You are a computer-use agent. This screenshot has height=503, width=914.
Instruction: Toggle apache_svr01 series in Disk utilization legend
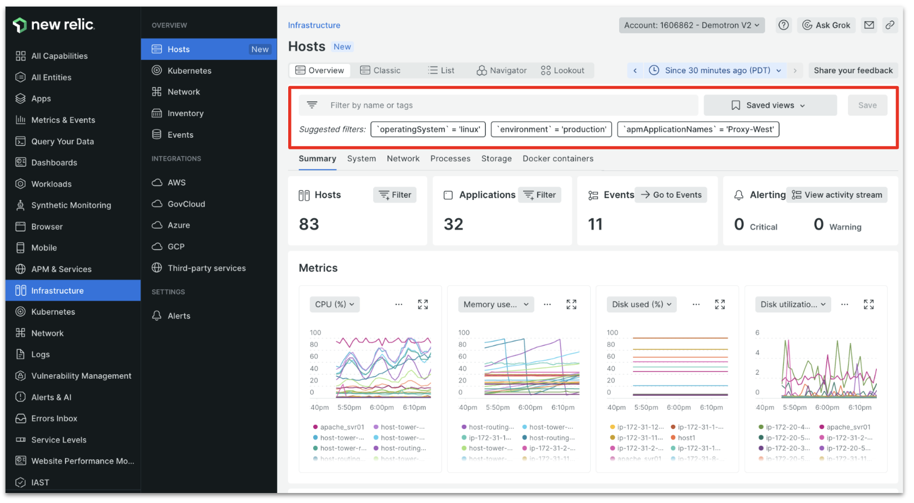(845, 427)
